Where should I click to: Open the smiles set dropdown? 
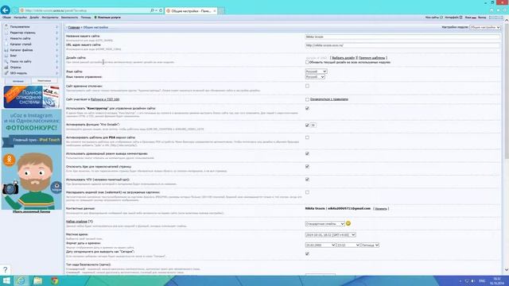coord(324,224)
